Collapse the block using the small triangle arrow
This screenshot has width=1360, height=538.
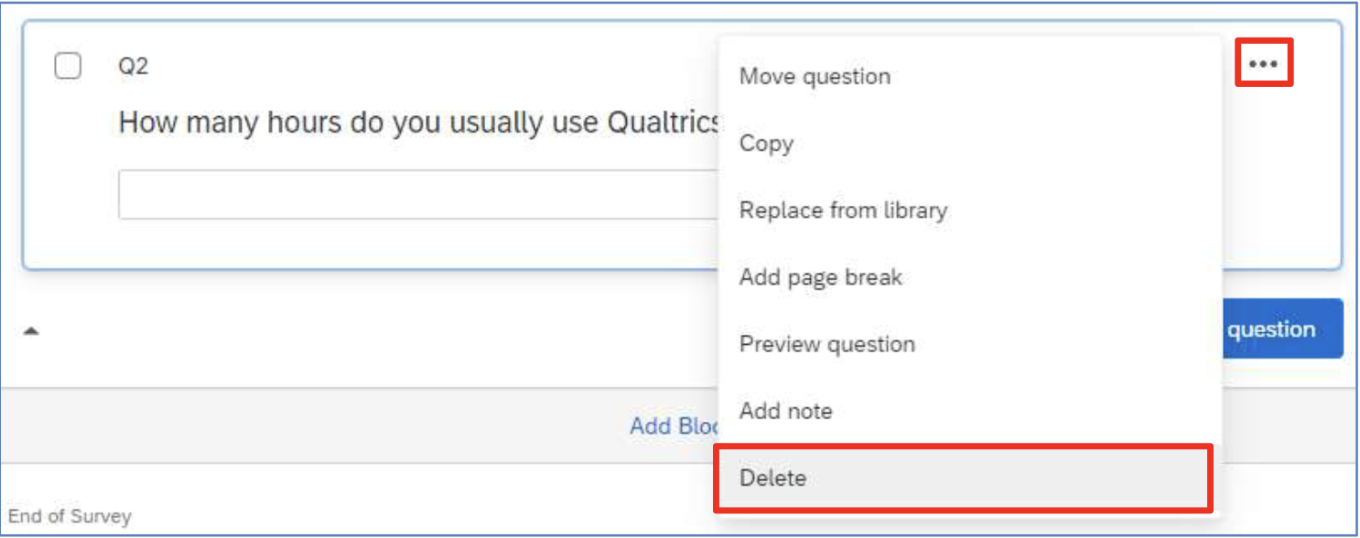click(31, 331)
